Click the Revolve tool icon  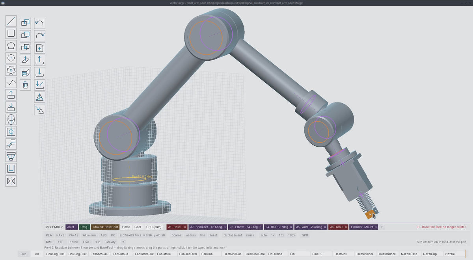[x=11, y=119]
